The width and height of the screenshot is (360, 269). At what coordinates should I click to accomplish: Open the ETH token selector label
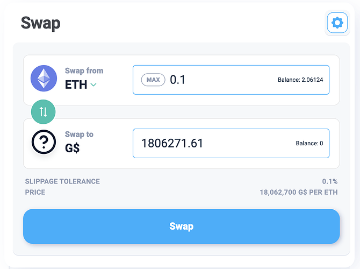click(76, 84)
